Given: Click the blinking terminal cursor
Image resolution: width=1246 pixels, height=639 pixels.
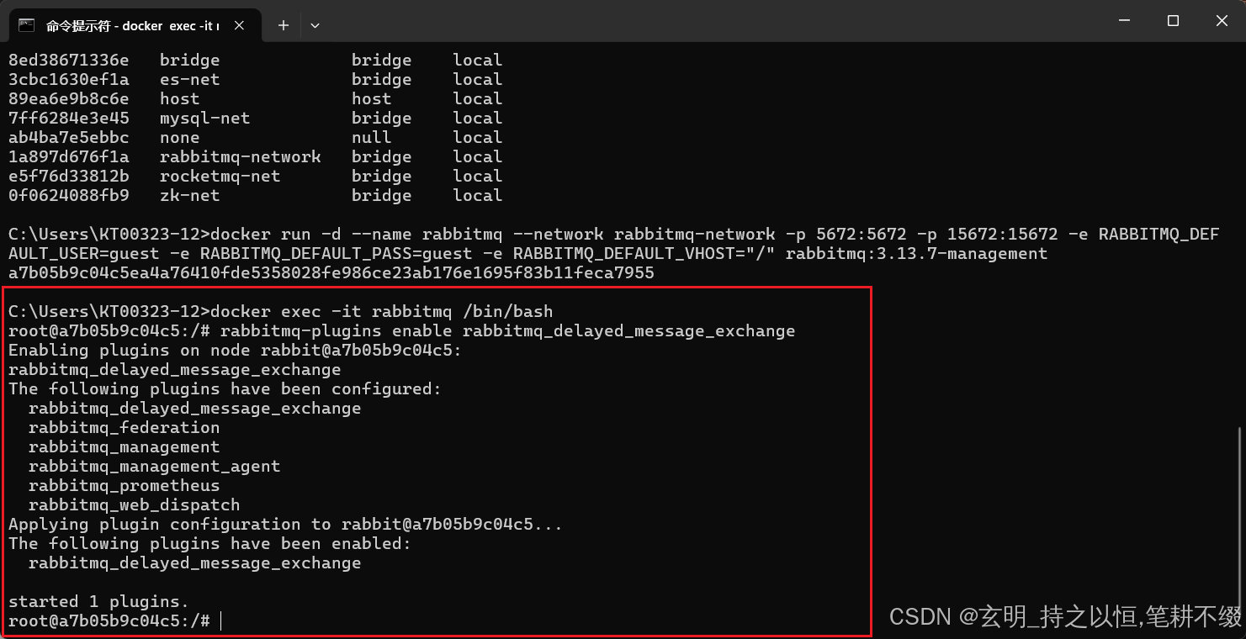Looking at the screenshot, I should click(x=220, y=621).
